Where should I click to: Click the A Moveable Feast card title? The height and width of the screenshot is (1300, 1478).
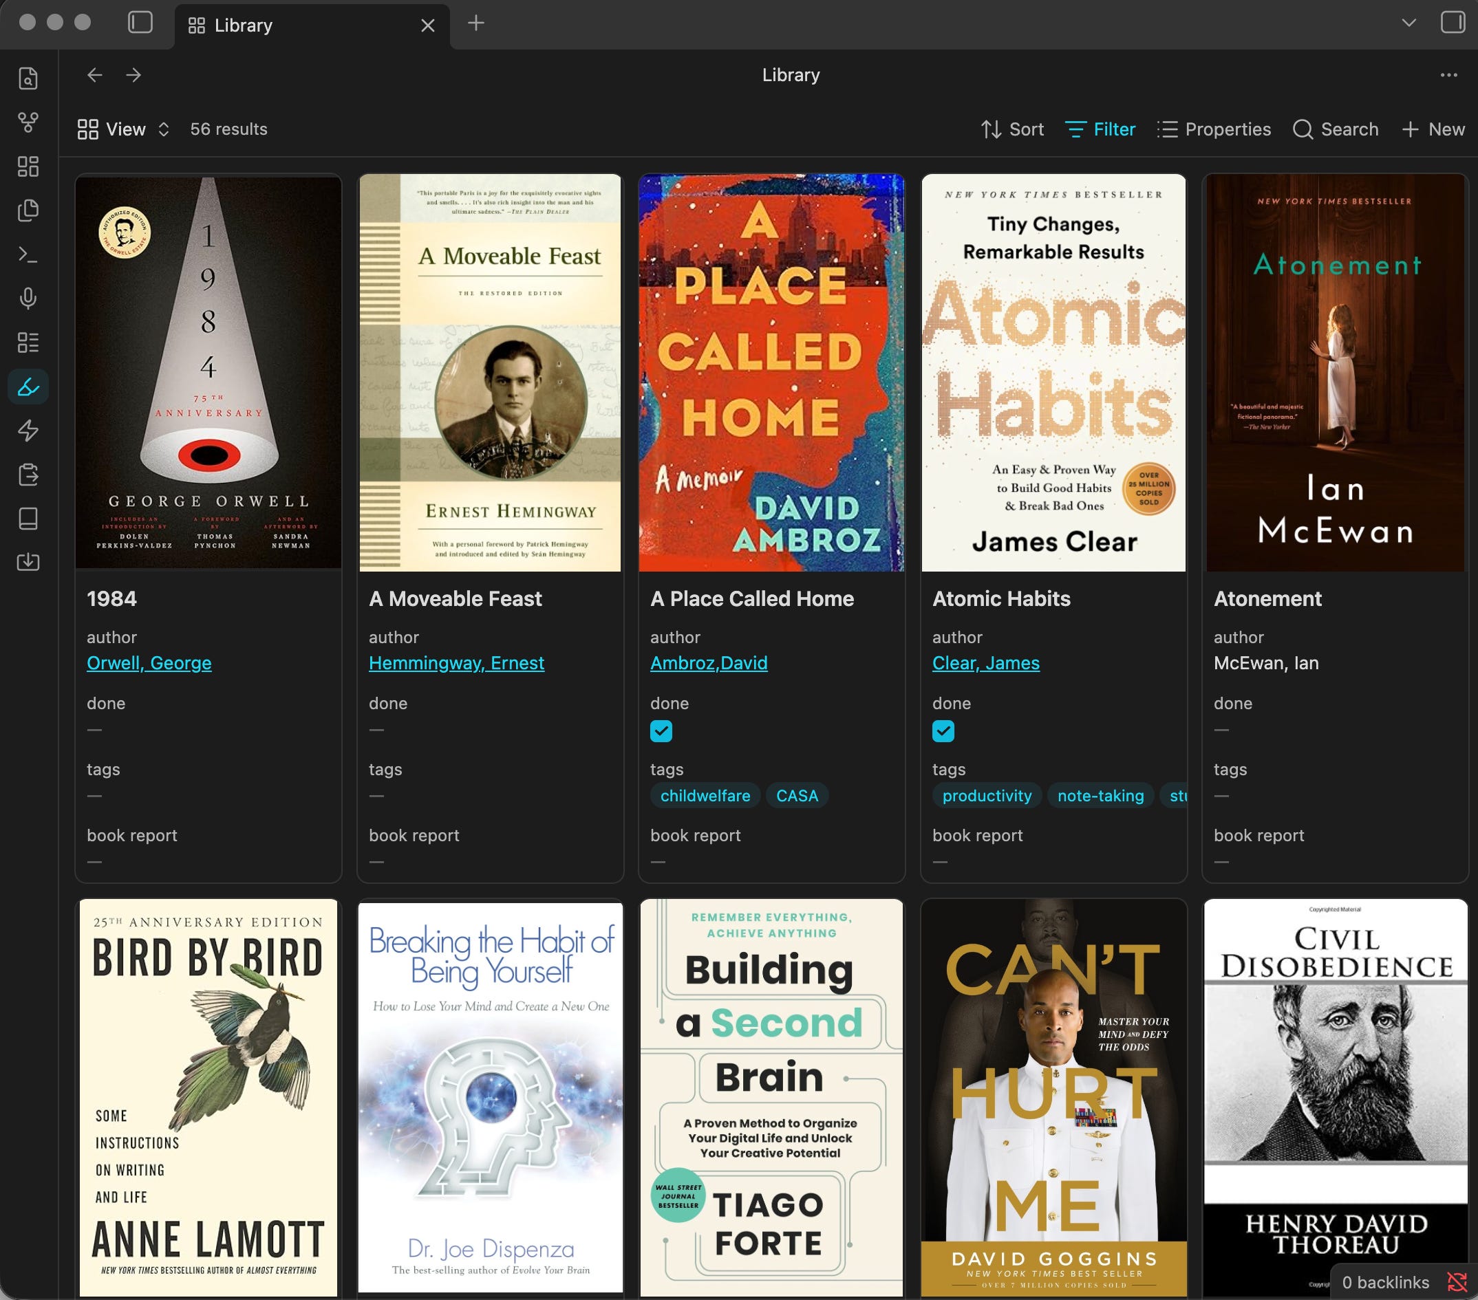455,598
